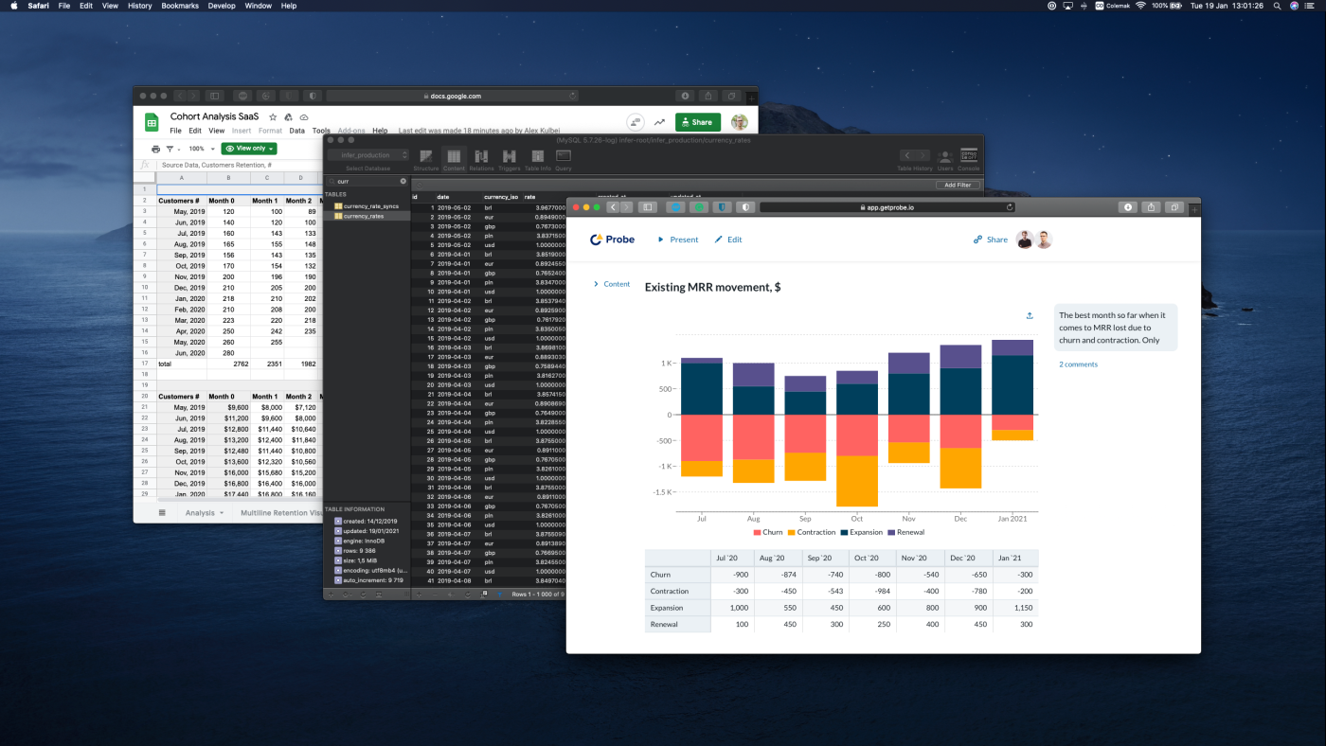Open the Develop menu in the macOS menu bar
Image resolution: width=1326 pixels, height=746 pixels.
pyautogui.click(x=222, y=6)
